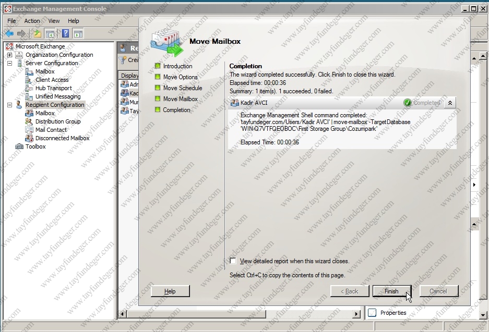Click the Back button in wizard

click(350, 291)
